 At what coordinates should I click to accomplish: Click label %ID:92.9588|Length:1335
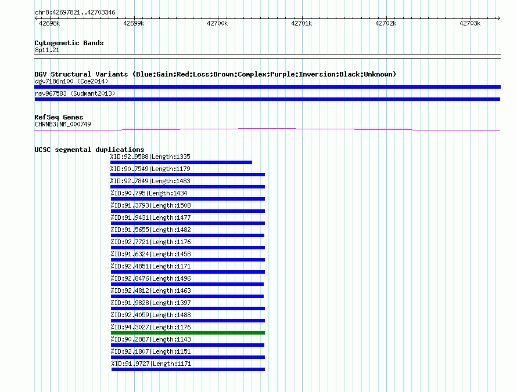click(x=150, y=157)
